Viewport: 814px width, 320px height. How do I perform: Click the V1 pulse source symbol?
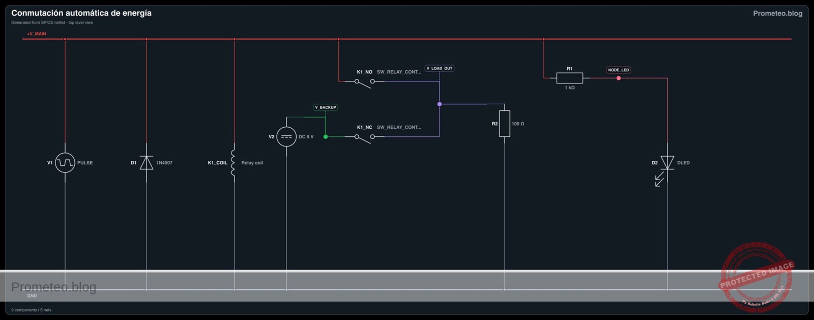65,163
